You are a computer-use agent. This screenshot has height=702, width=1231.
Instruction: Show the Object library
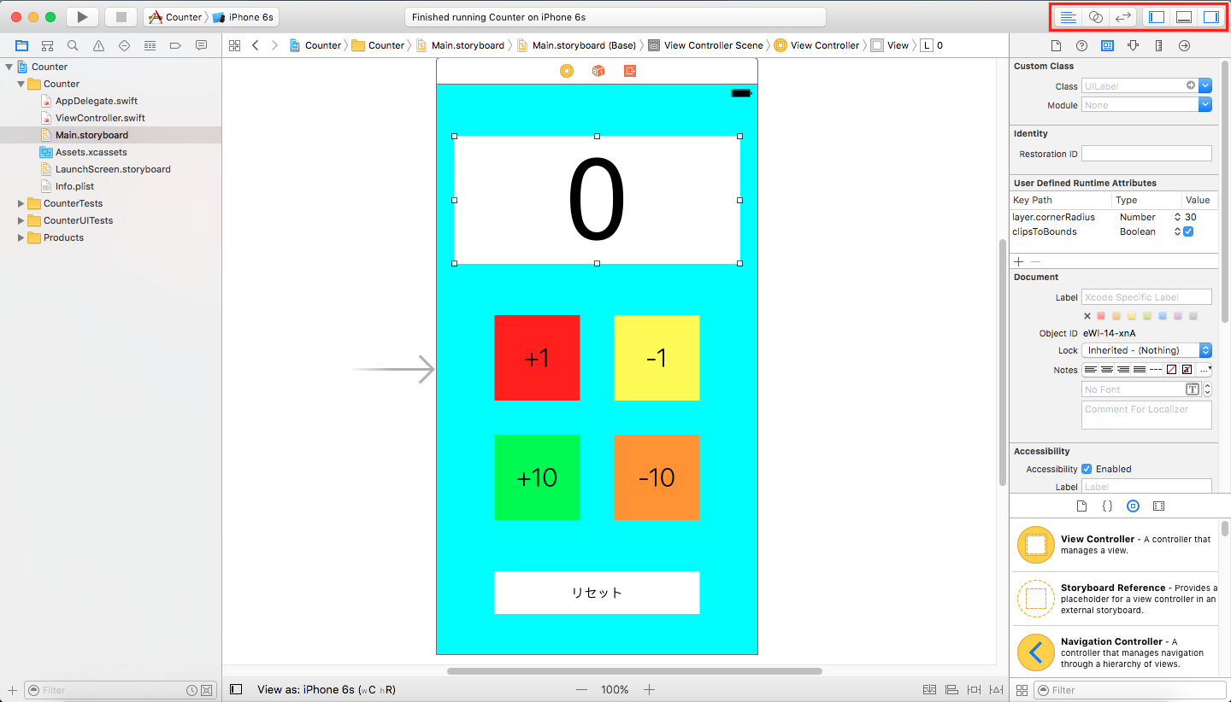tap(1133, 506)
